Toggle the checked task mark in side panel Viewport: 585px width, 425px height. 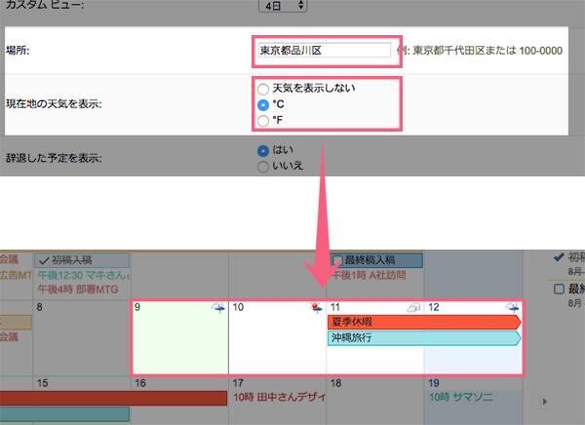559,257
